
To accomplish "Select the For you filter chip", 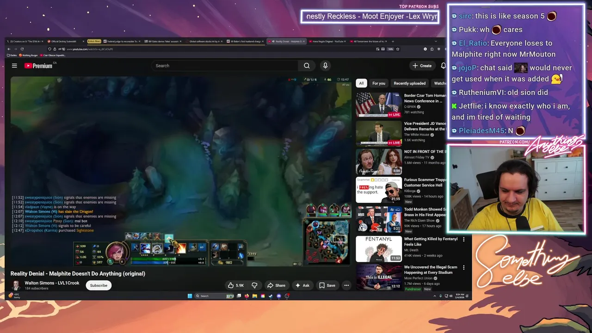I will [379, 83].
